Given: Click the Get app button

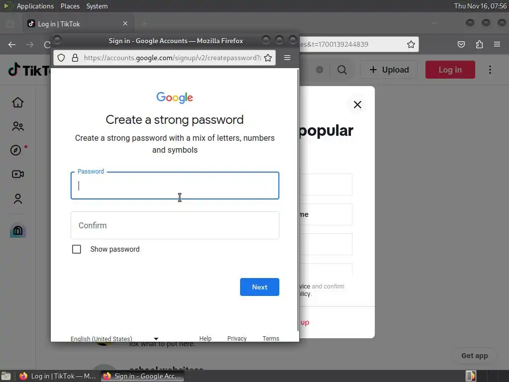Looking at the screenshot, I should (475, 356).
